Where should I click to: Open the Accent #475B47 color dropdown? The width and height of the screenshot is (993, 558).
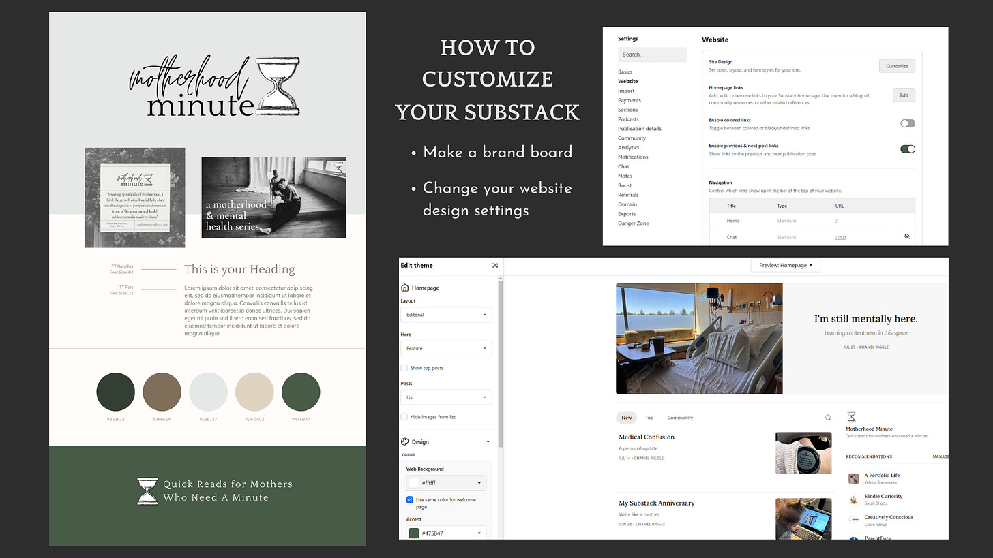tap(446, 533)
